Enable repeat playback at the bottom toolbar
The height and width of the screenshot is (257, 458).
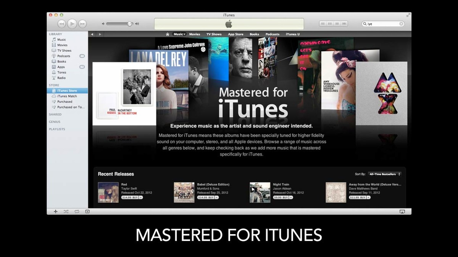tap(77, 211)
